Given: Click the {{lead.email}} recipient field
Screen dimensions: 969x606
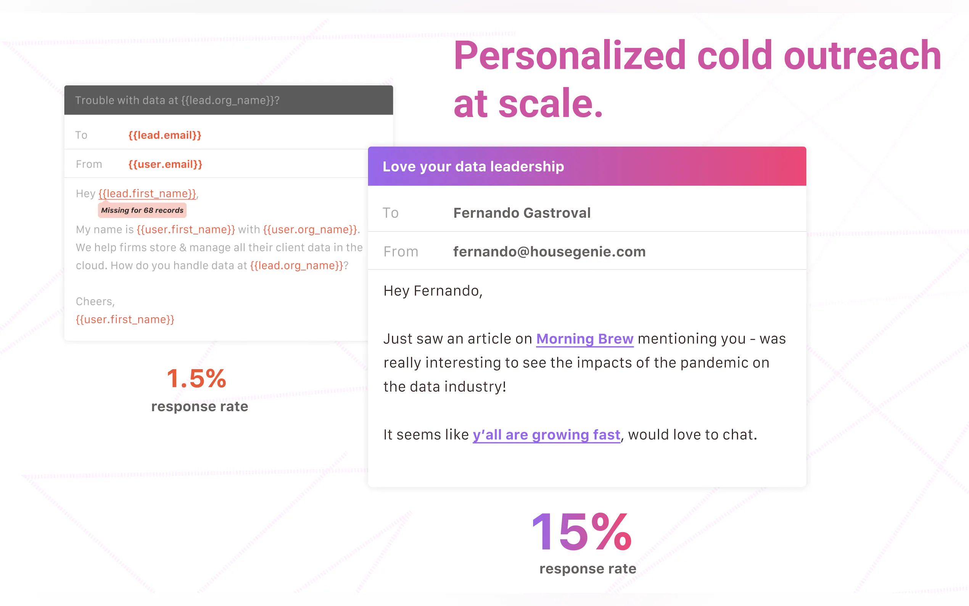Looking at the screenshot, I should [x=165, y=135].
